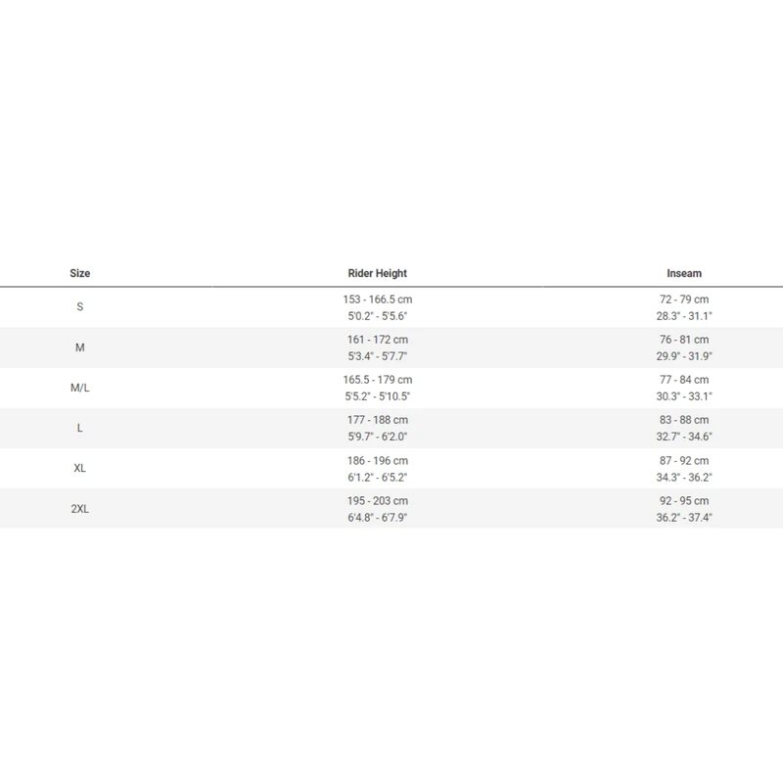Click the Inseam column header
Image resolution: width=783 pixels, height=783 pixels.
pos(683,274)
